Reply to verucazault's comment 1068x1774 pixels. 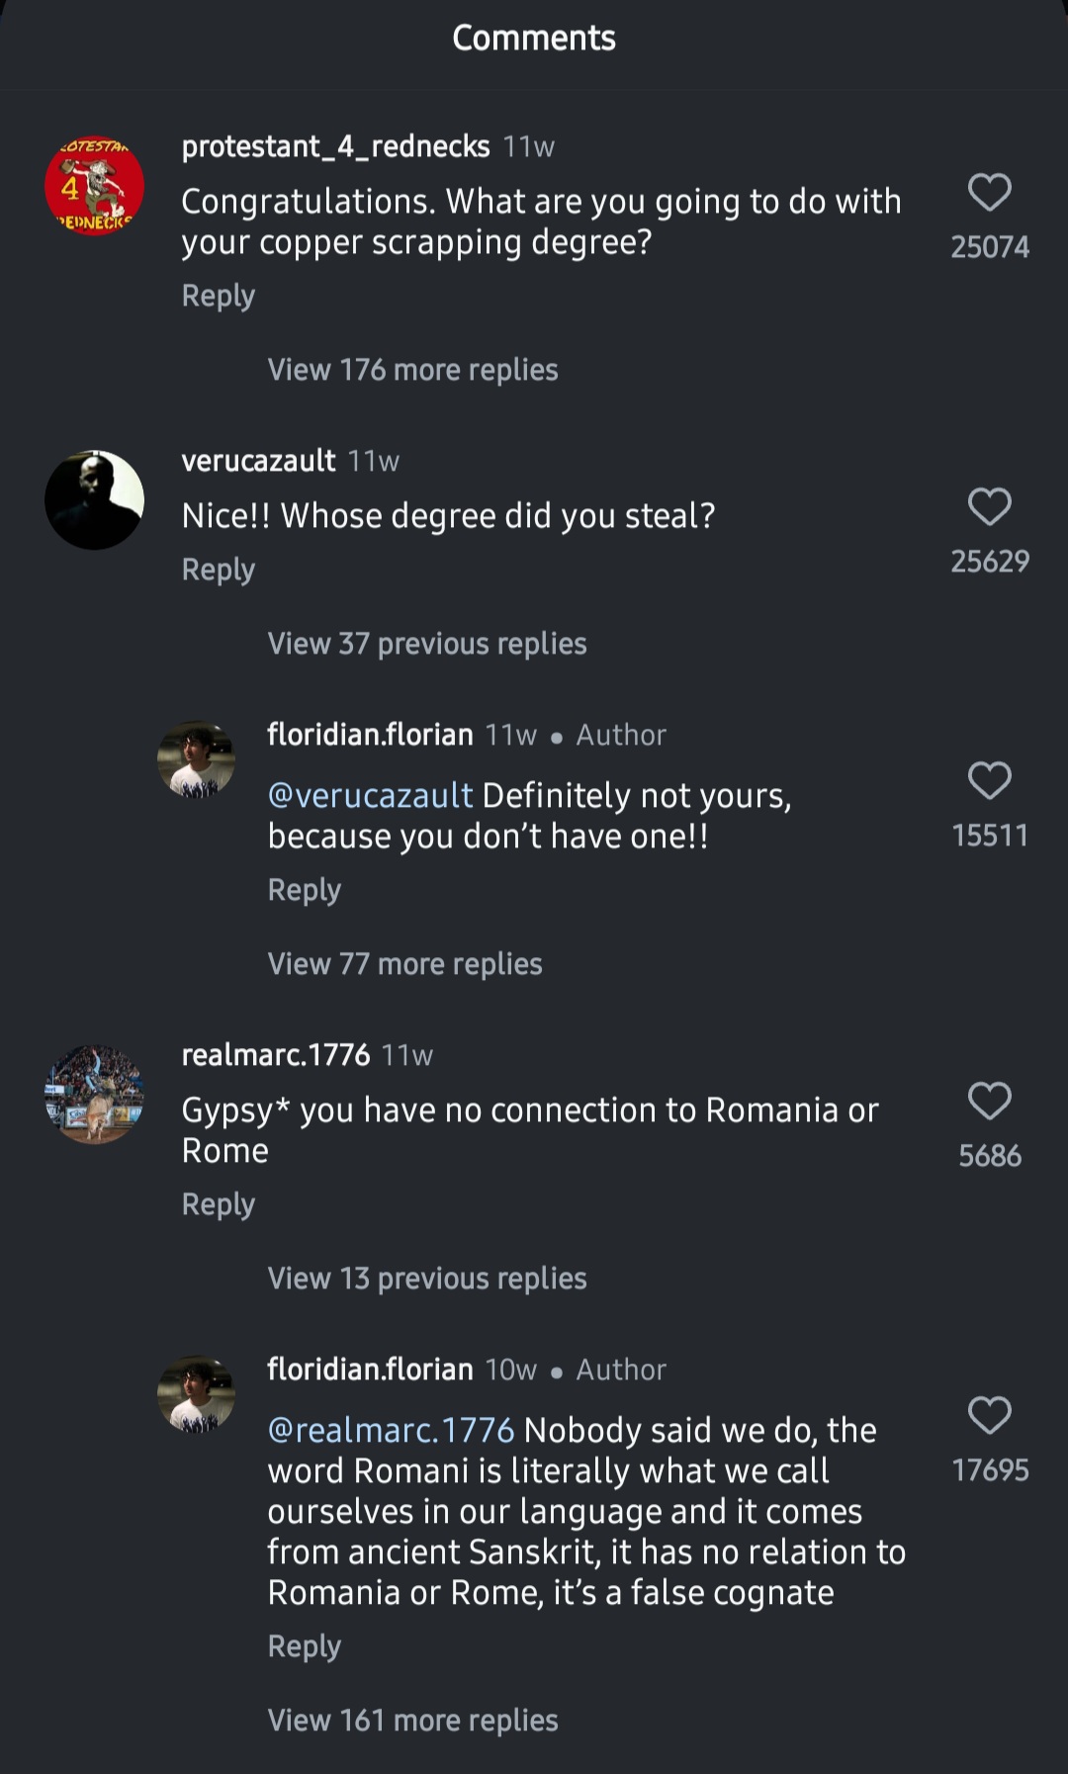(219, 570)
